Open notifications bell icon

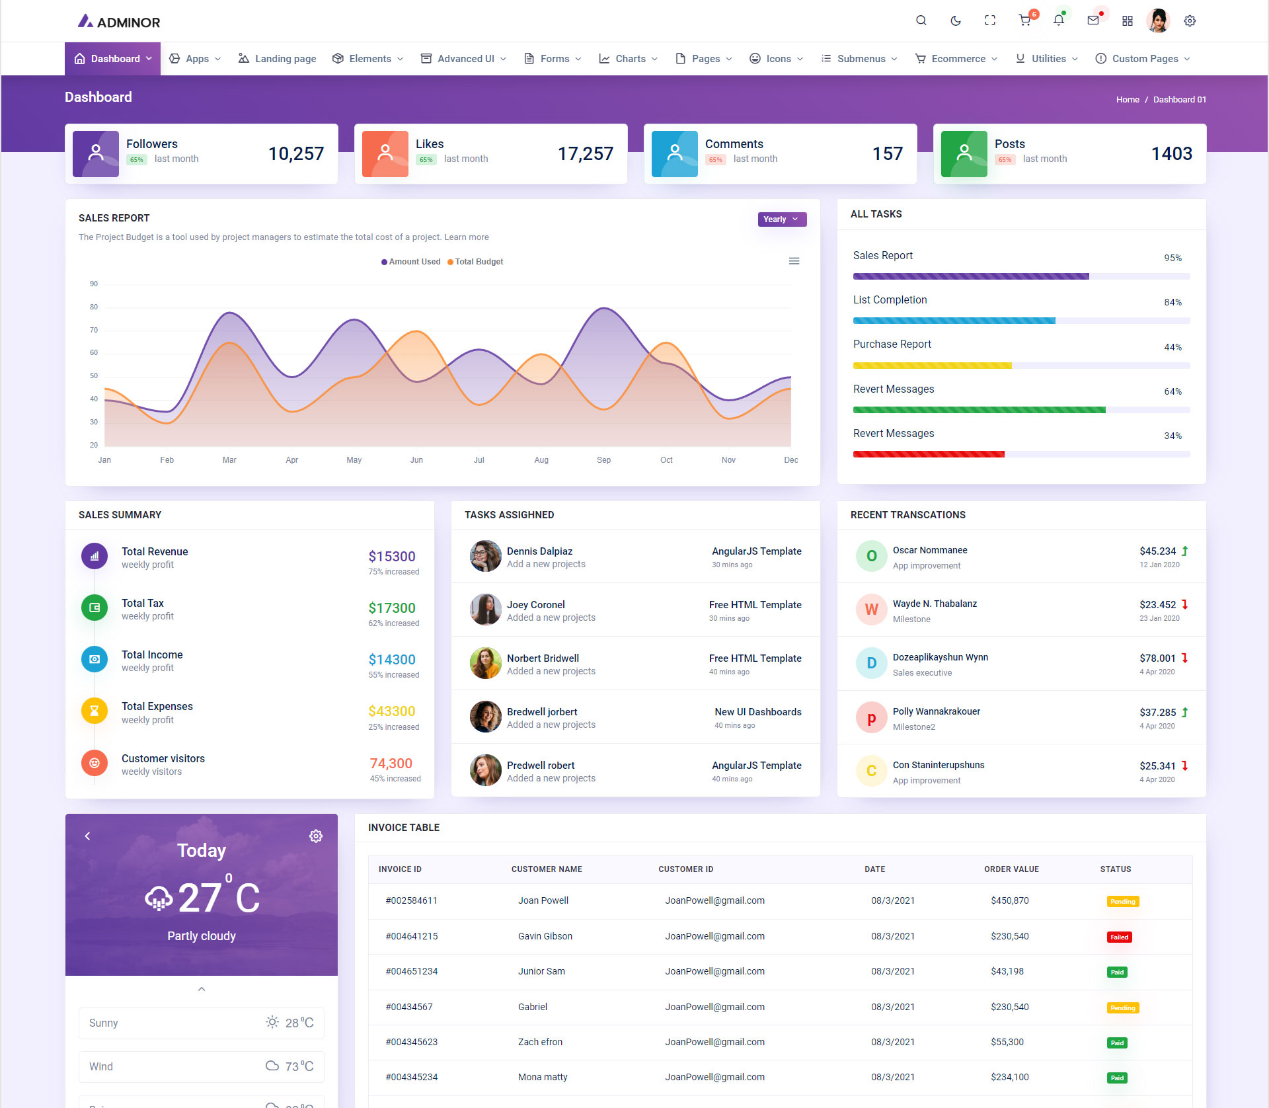pyautogui.click(x=1058, y=20)
